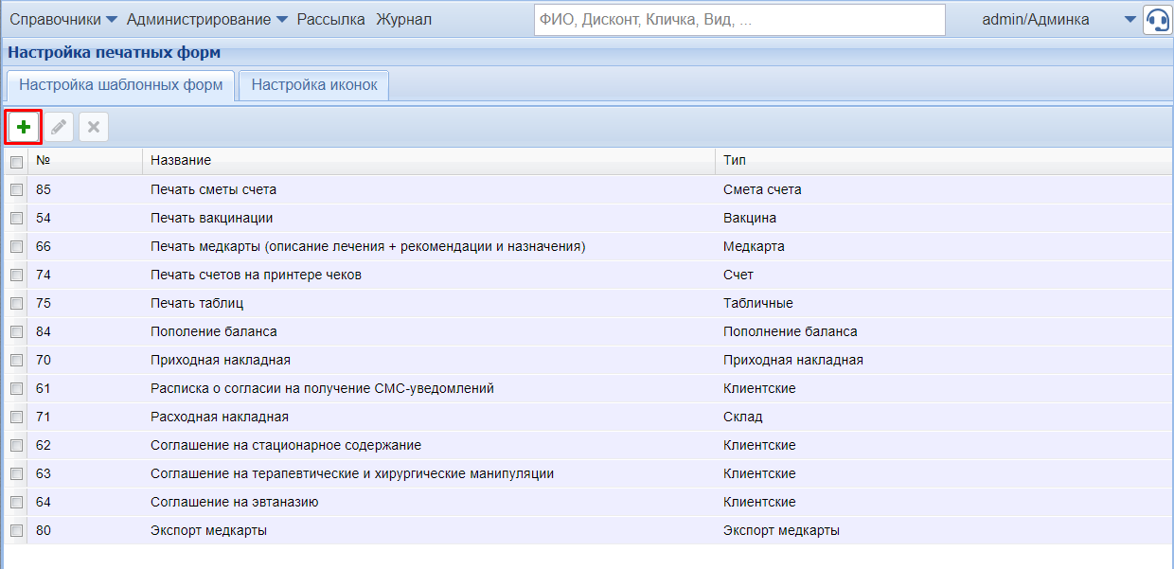The height and width of the screenshot is (569, 1174).
Task: Sort by the Тип column header
Action: pyautogui.click(x=735, y=161)
